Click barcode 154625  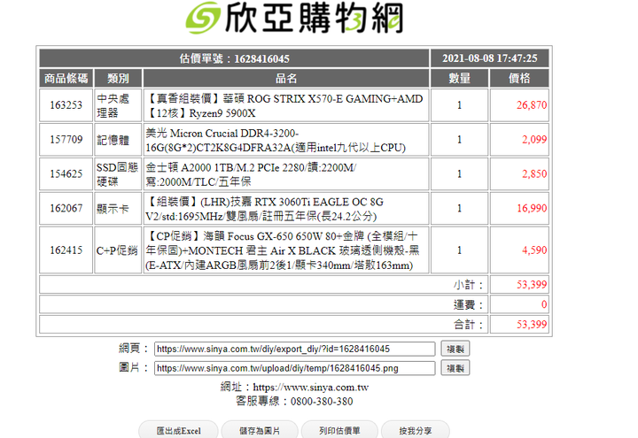(66, 174)
